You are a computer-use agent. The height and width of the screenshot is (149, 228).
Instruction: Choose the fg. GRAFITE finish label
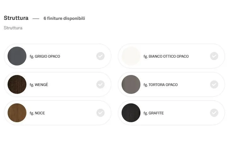pos(154,113)
